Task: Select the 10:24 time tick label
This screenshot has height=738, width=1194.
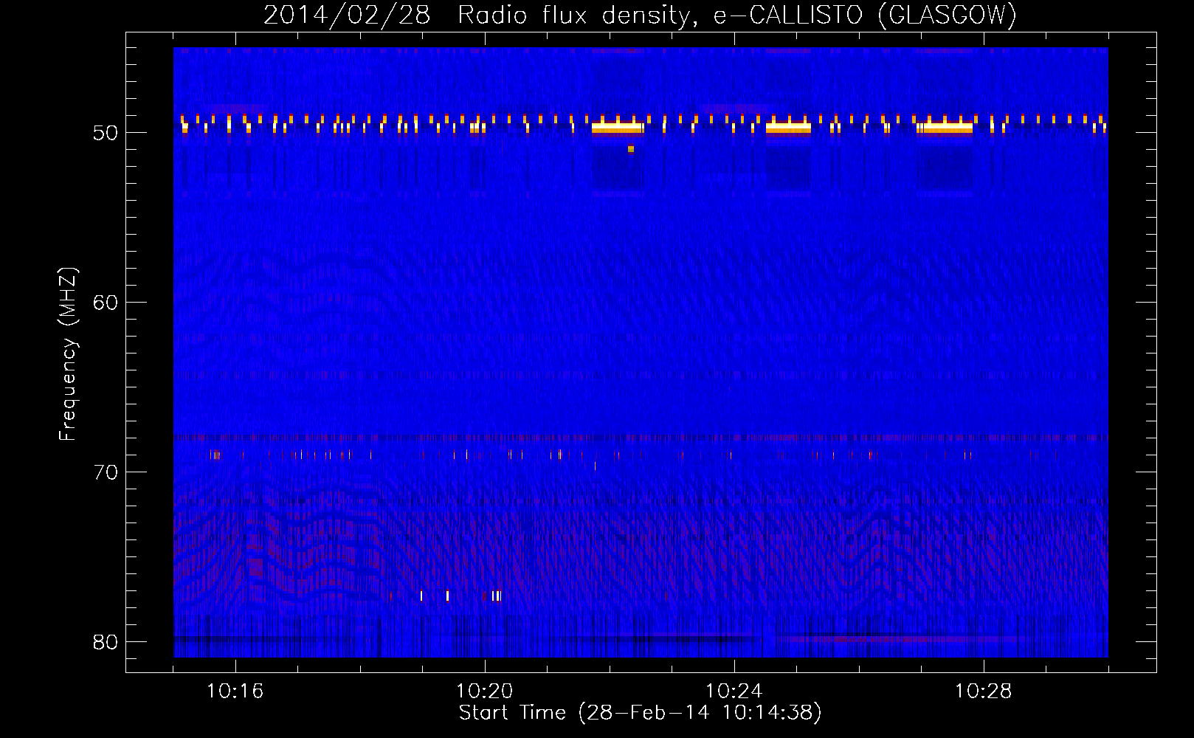Action: pos(734,692)
